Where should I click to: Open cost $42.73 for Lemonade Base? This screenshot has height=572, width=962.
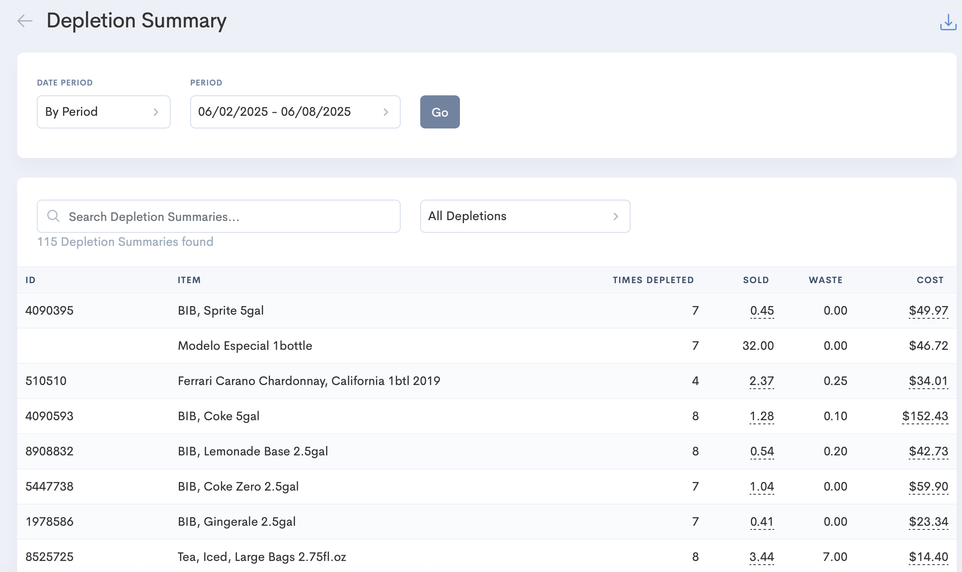[x=928, y=451]
